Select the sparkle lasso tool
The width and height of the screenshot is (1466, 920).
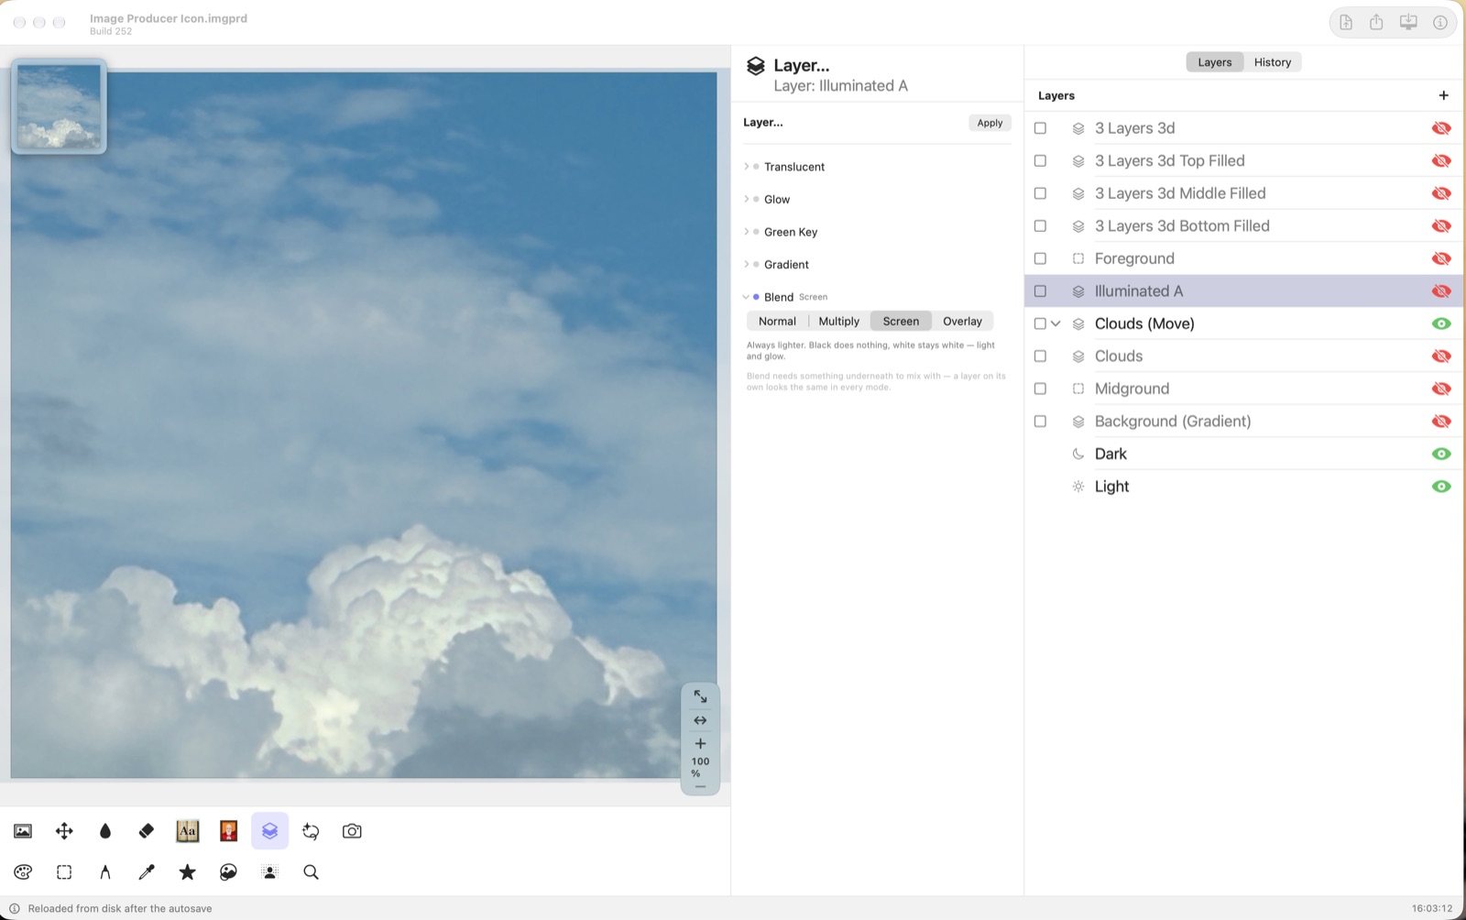(312, 831)
